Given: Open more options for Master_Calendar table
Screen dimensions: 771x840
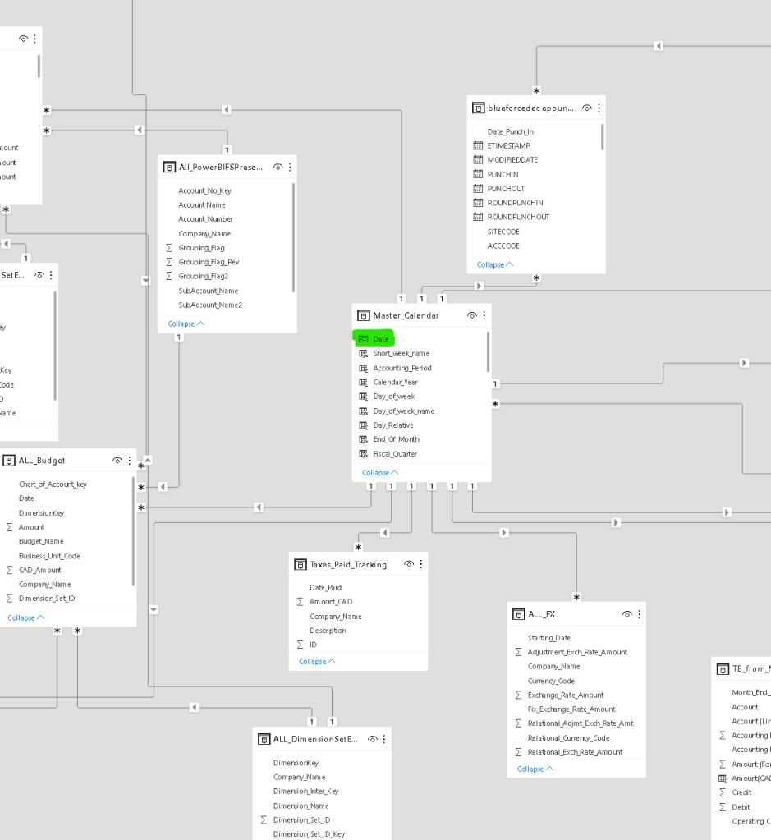Looking at the screenshot, I should 484,315.
